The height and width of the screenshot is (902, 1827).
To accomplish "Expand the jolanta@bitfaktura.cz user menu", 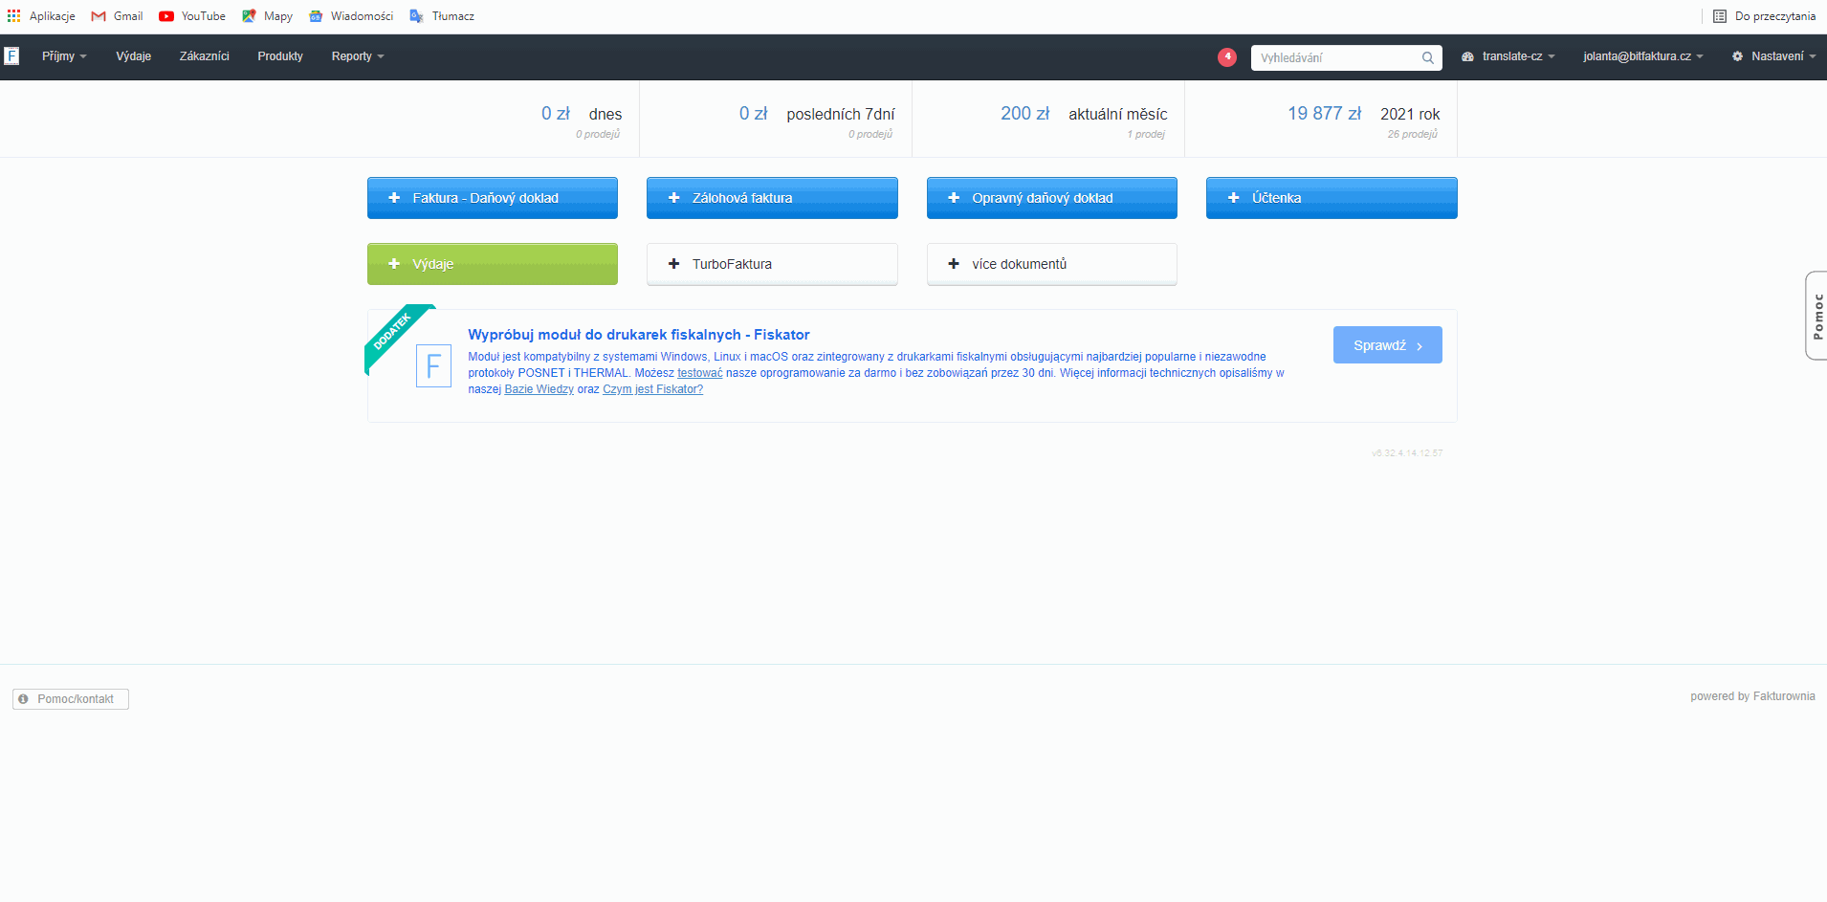I will point(1643,56).
